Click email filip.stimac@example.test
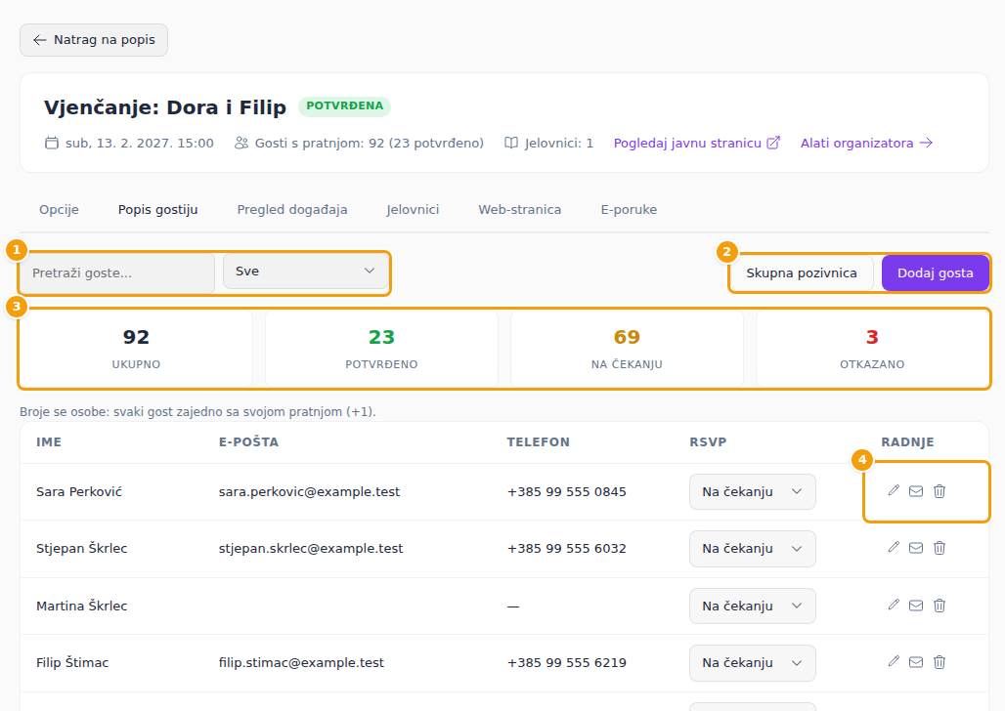The image size is (1005, 711). [x=301, y=662]
